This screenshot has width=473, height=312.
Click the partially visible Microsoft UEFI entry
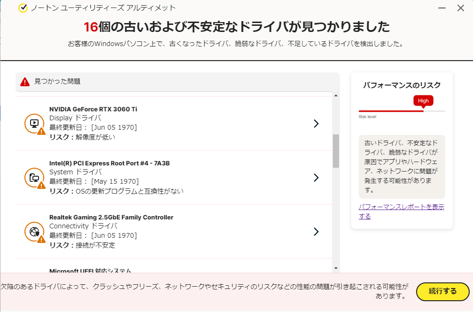click(x=90, y=270)
